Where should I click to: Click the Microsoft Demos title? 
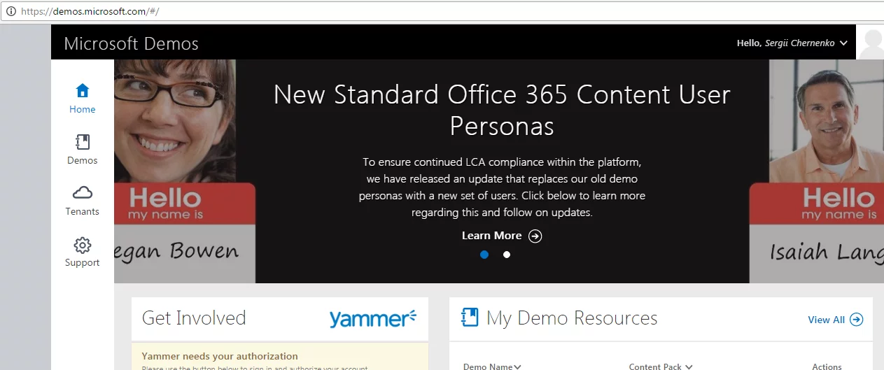point(131,43)
